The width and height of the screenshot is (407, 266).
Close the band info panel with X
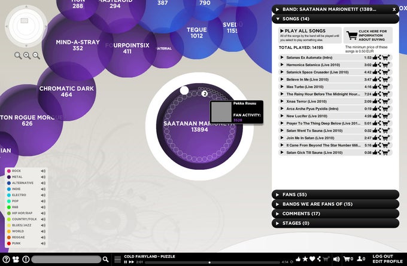click(394, 10)
